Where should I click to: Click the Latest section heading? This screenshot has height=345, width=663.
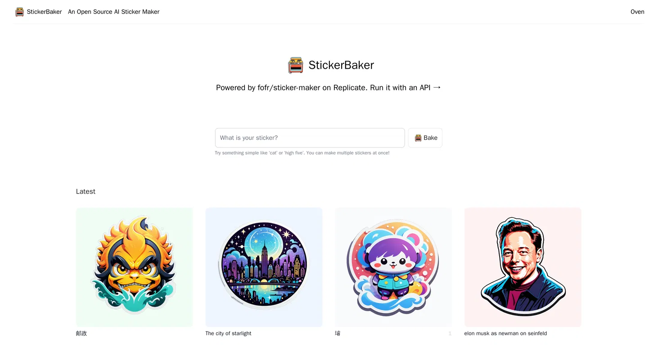[x=86, y=191]
